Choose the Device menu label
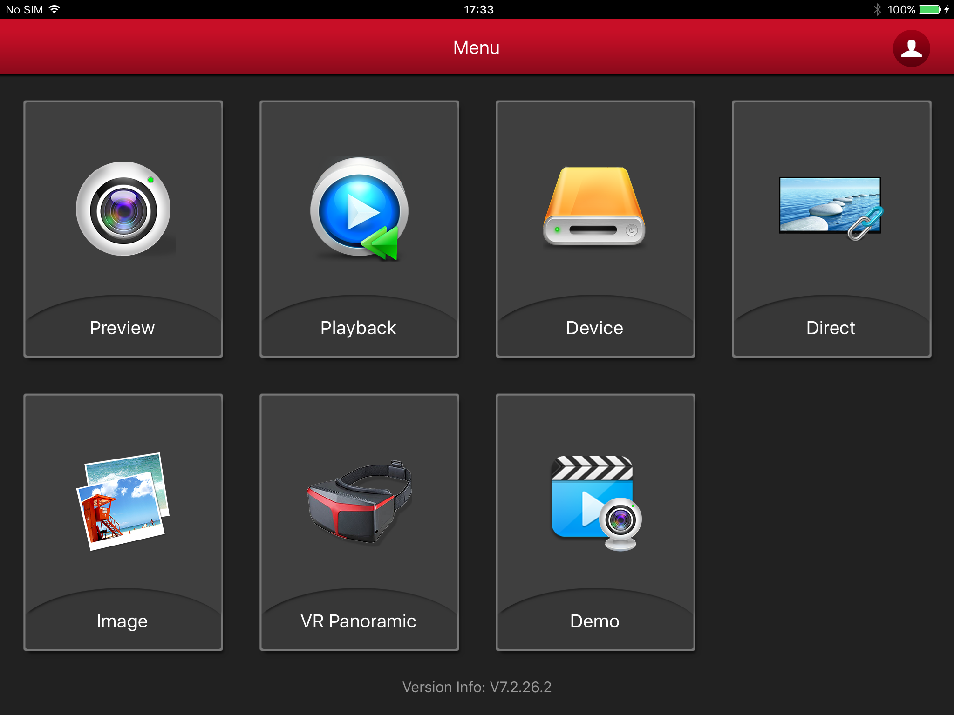Screen dimensions: 954x715 coord(594,328)
